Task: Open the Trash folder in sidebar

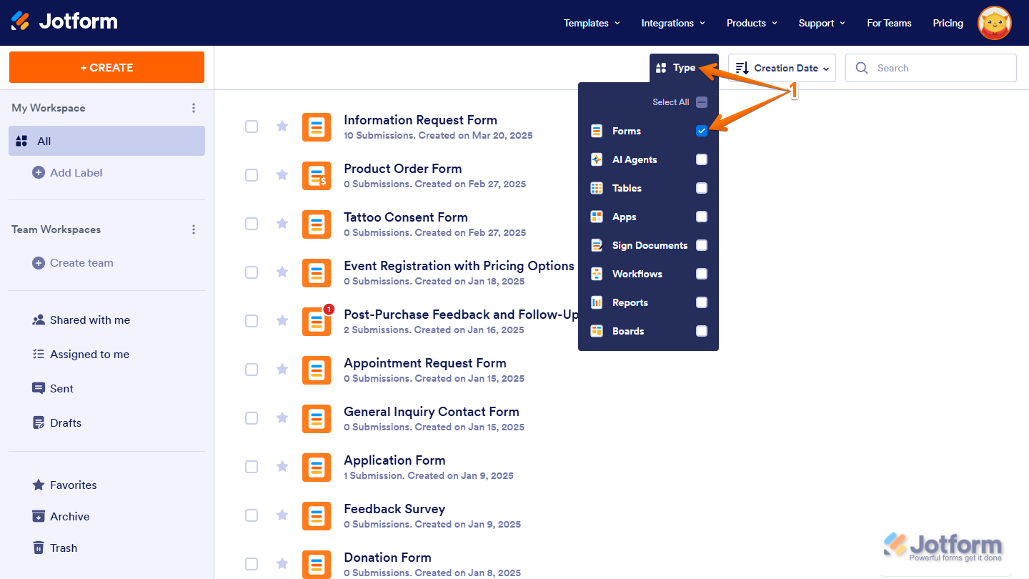Action: tap(63, 548)
